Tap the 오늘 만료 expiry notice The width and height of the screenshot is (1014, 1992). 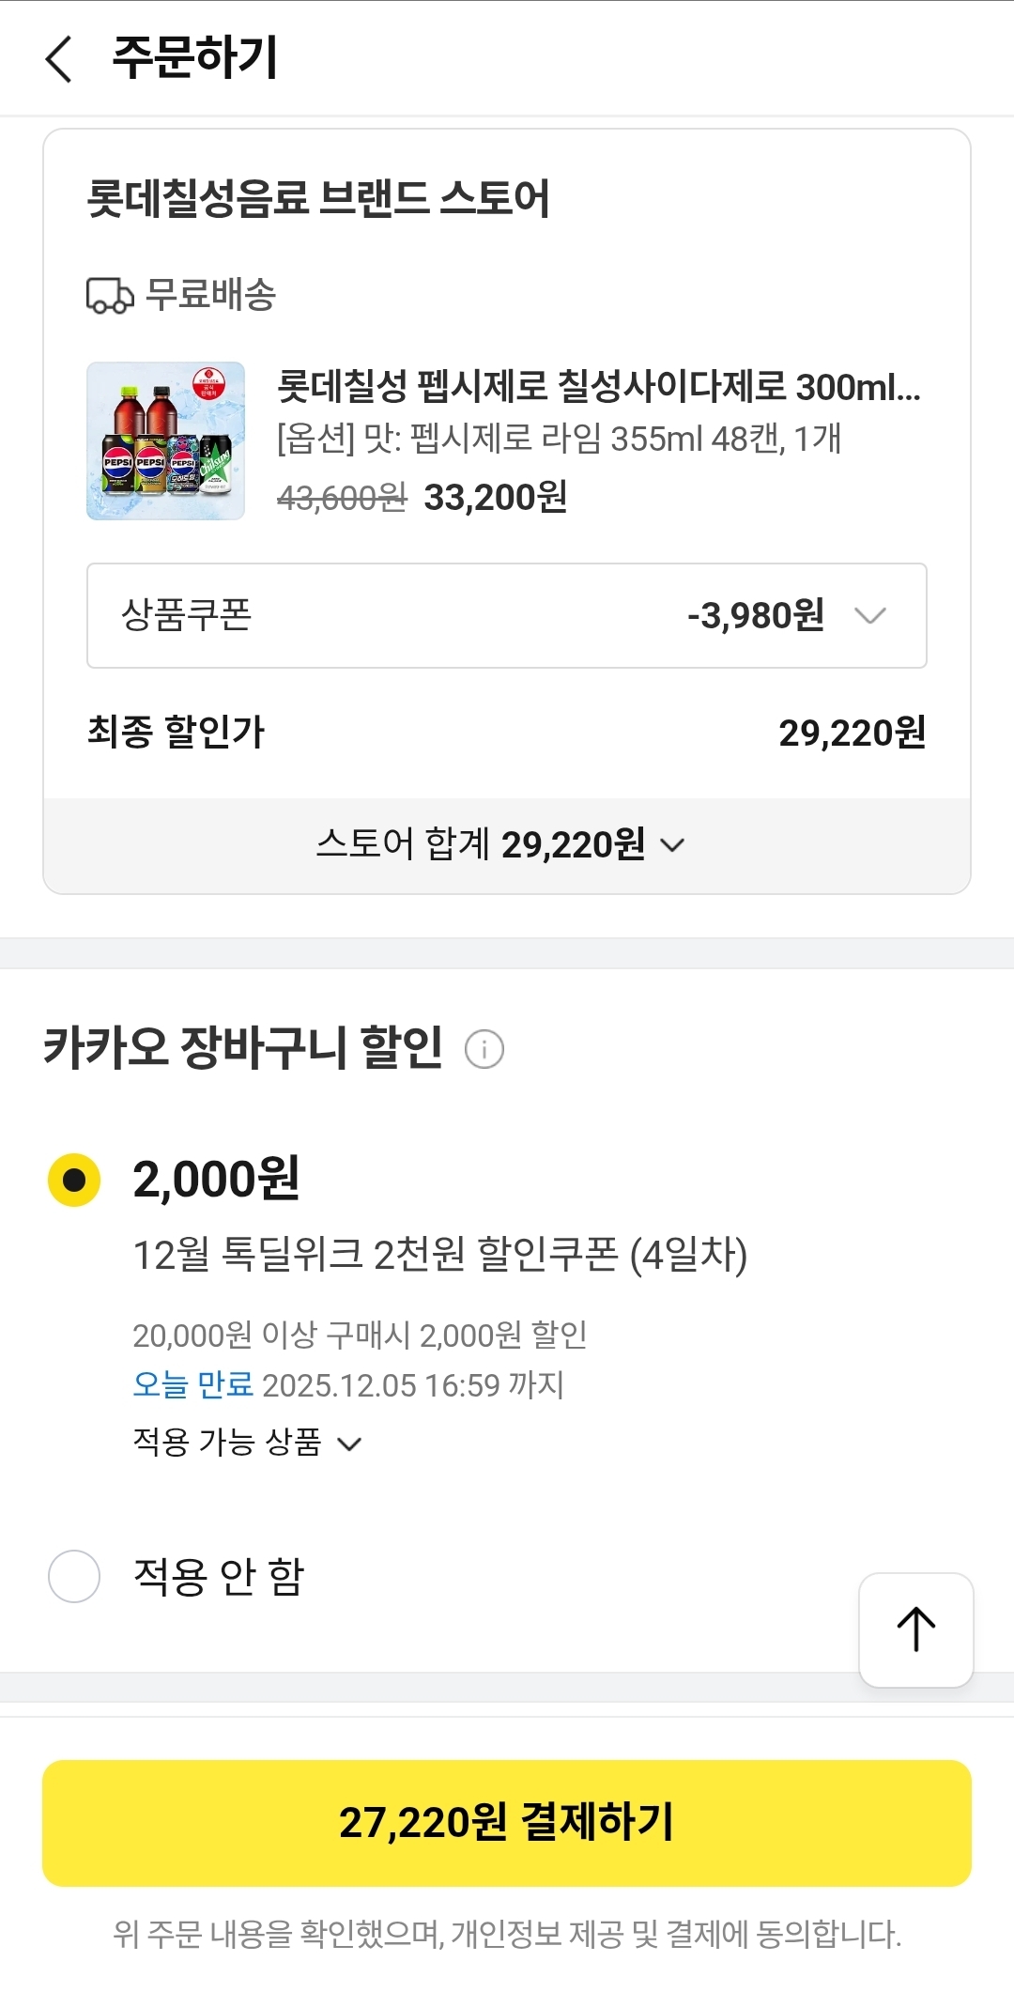(193, 1384)
